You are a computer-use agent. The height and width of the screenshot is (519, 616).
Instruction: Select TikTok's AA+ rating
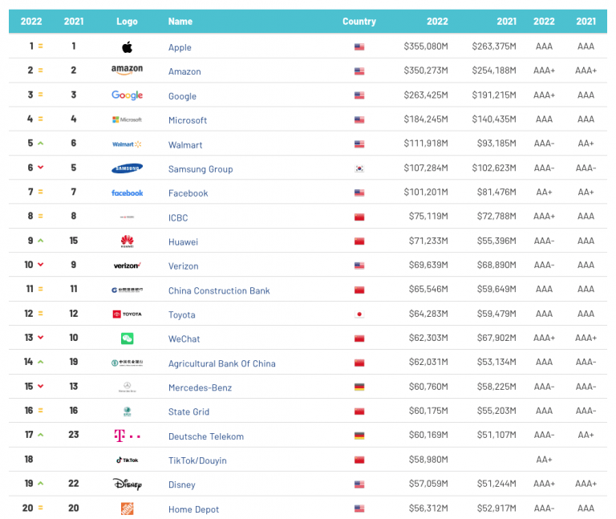[x=544, y=460]
